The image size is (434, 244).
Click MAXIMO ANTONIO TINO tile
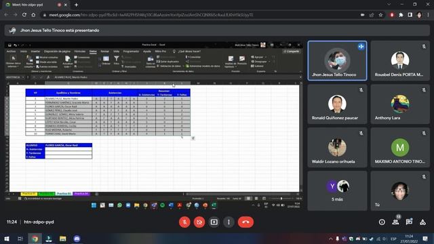tap(400, 148)
